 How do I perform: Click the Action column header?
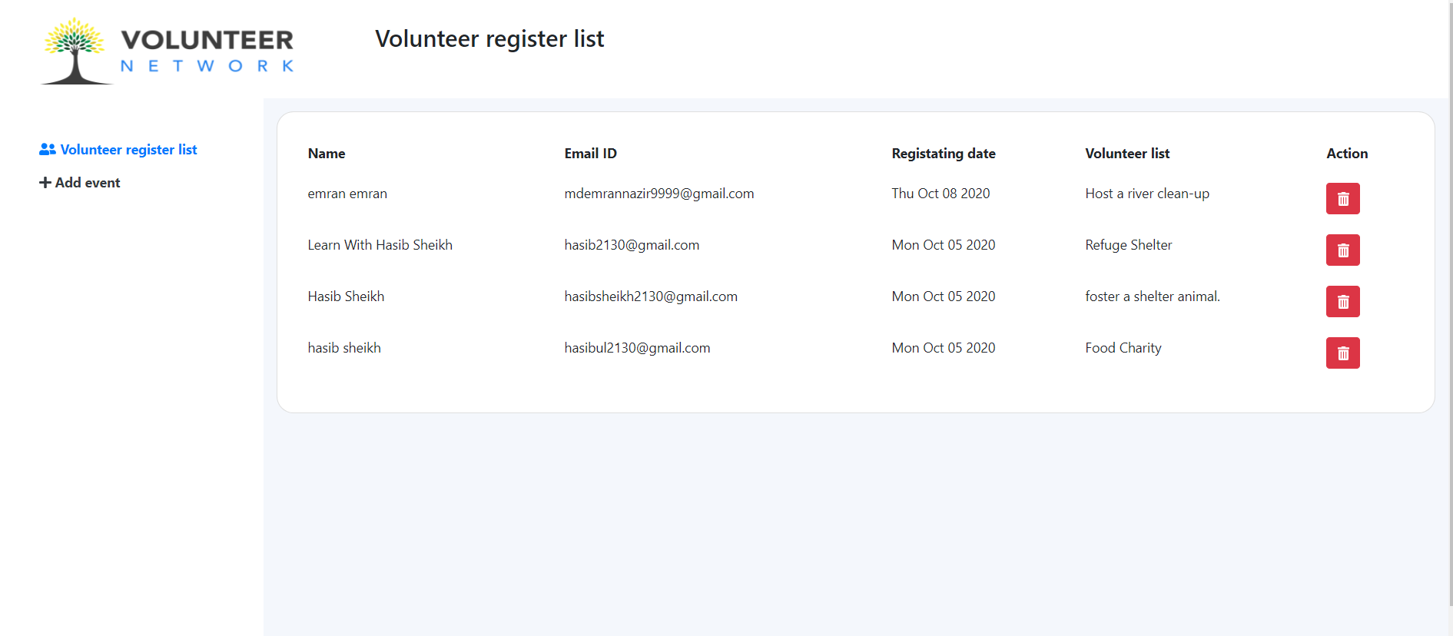1347,154
